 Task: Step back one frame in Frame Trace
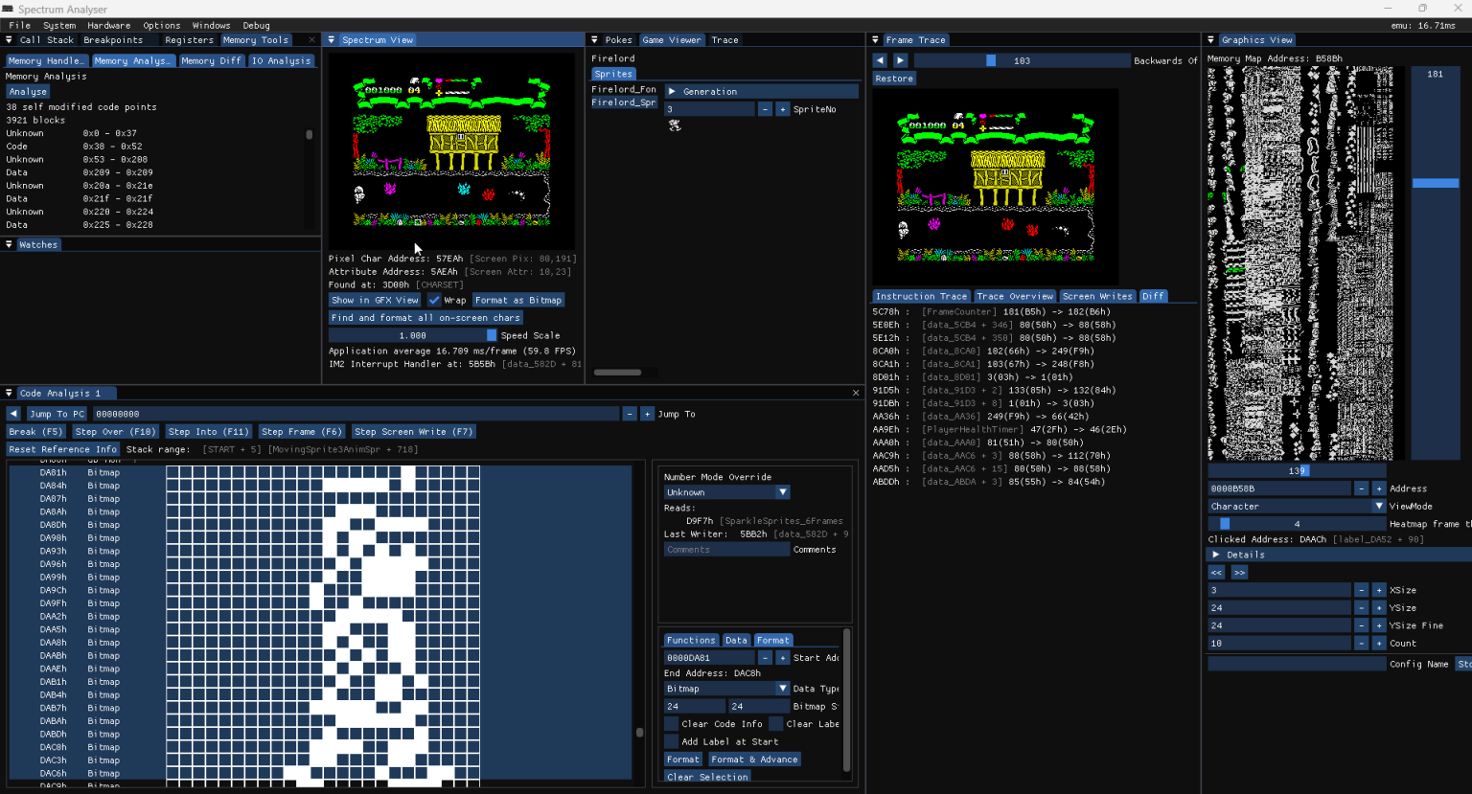click(x=879, y=59)
